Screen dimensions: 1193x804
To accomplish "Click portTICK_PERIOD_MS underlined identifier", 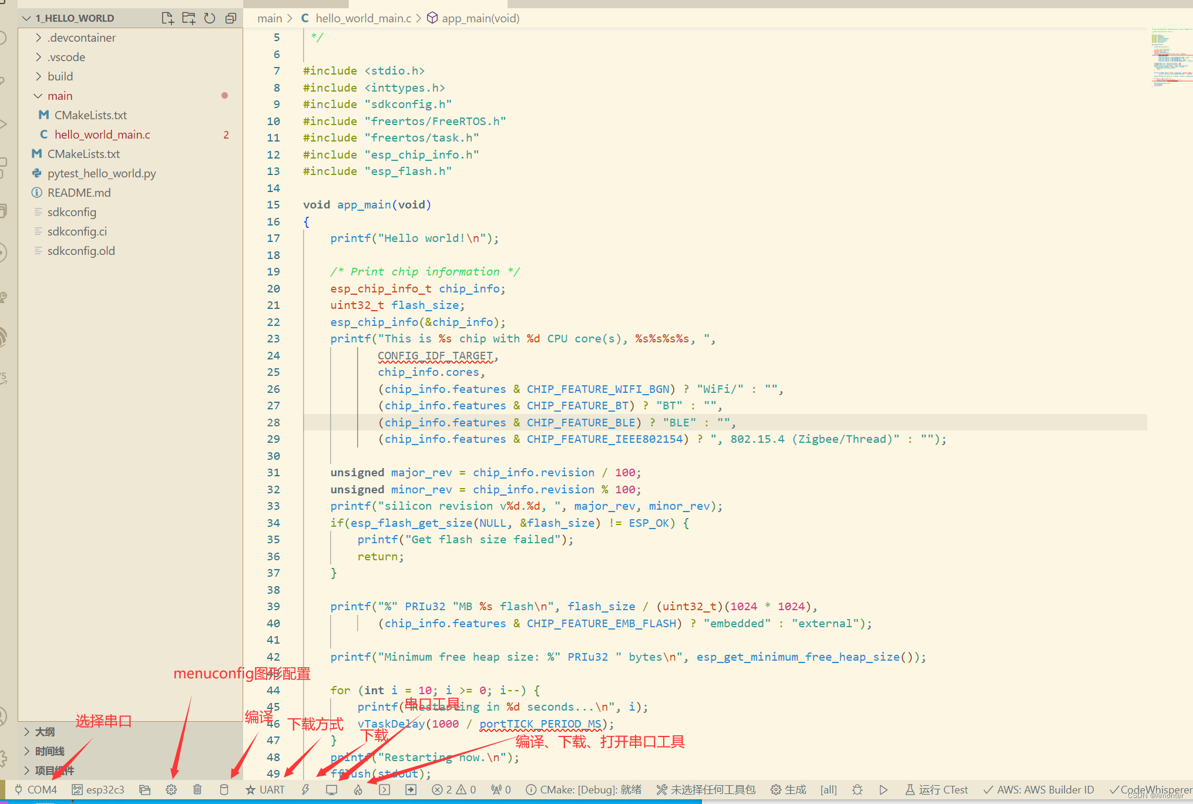I will (540, 724).
